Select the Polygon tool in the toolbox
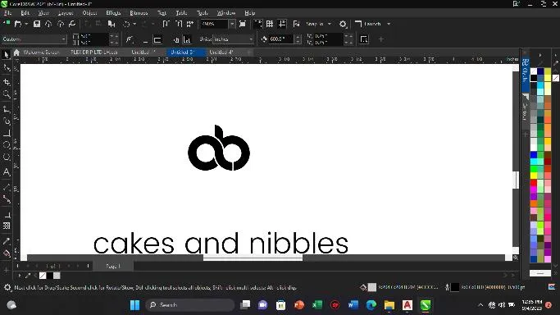This screenshot has width=560, height=315. click(7, 157)
